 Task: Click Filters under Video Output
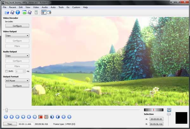[17, 46]
